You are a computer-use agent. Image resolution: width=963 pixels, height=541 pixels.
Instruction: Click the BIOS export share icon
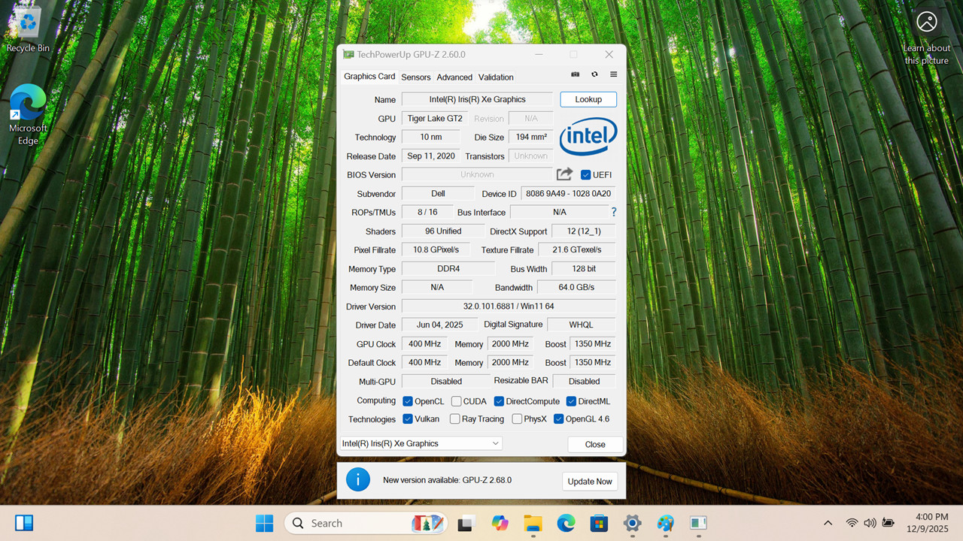(x=564, y=174)
